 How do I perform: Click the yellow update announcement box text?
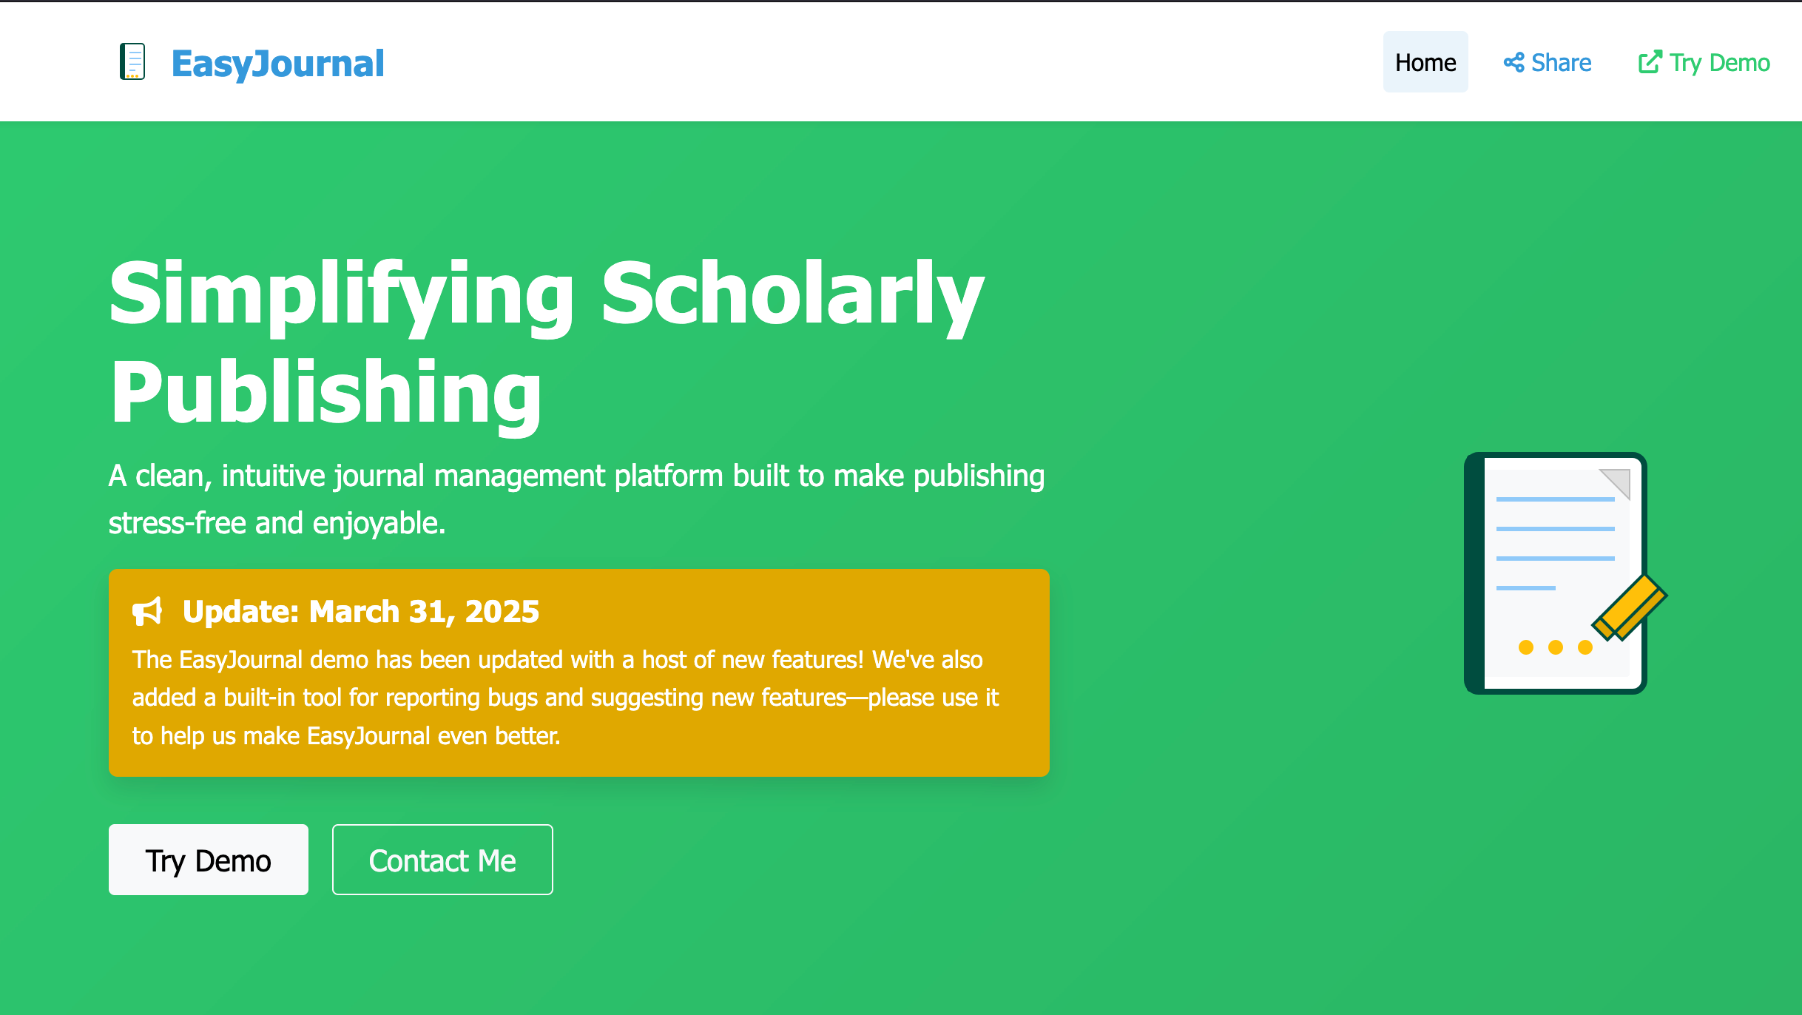pos(566,698)
